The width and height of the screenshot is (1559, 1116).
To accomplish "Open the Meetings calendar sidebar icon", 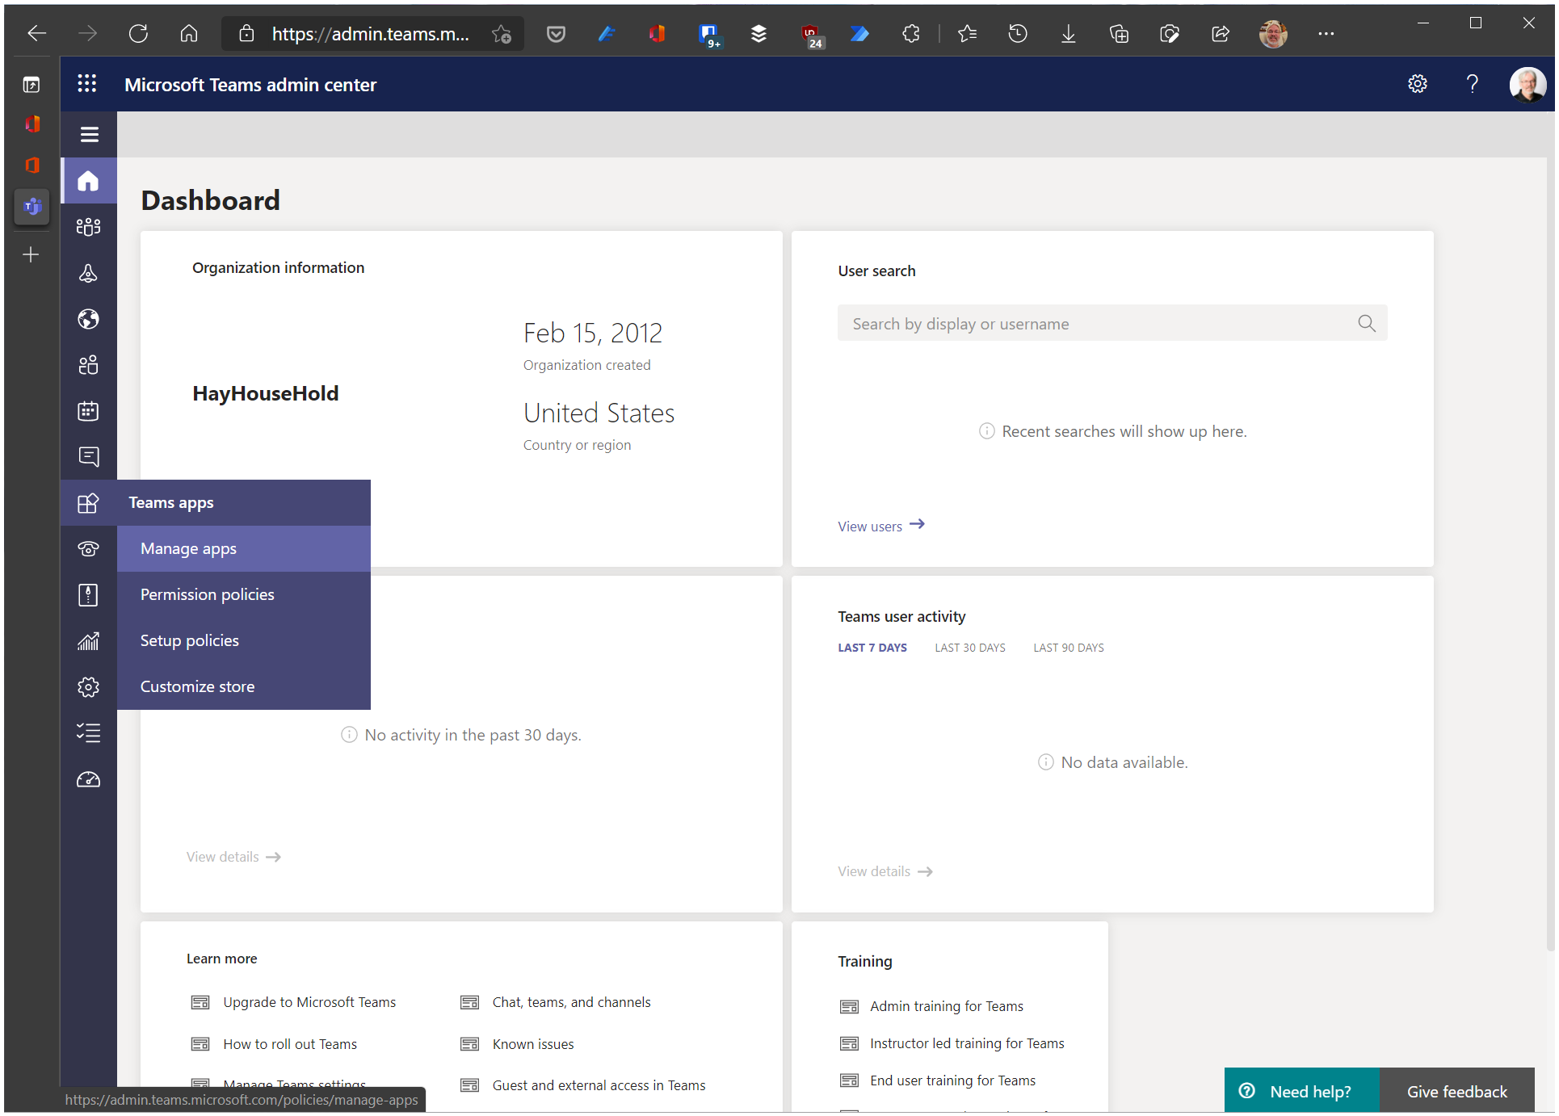I will [89, 411].
